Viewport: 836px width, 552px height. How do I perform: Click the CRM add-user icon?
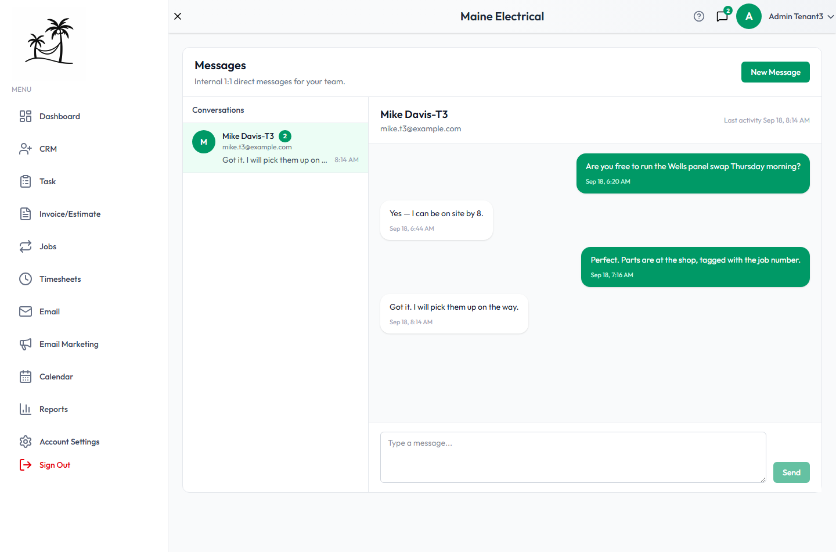pos(26,149)
